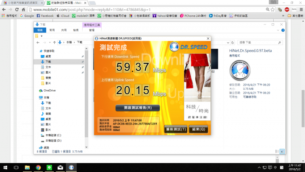Screen dimensions: 305x172
Task: Go back in File Explorer
Action: pos(38,42)
